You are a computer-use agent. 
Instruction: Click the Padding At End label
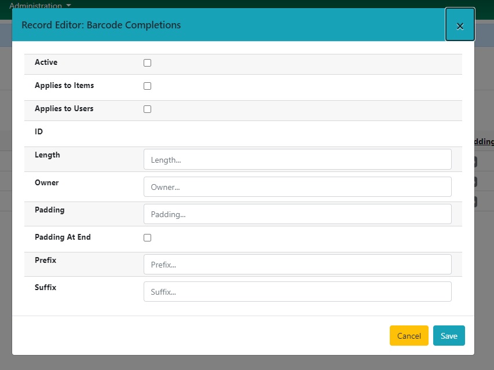pyautogui.click(x=63, y=237)
